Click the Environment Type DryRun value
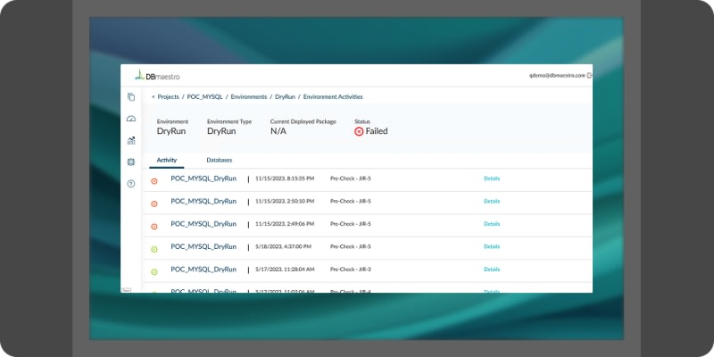Image resolution: width=714 pixels, height=357 pixels. pos(221,131)
